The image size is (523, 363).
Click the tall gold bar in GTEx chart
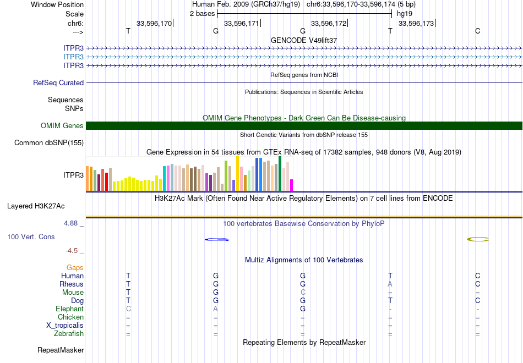click(x=237, y=174)
